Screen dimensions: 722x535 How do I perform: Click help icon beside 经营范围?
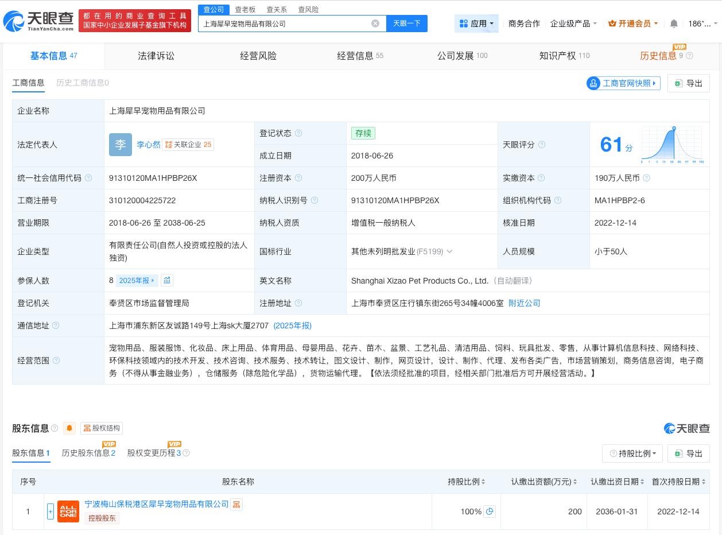pos(56,360)
